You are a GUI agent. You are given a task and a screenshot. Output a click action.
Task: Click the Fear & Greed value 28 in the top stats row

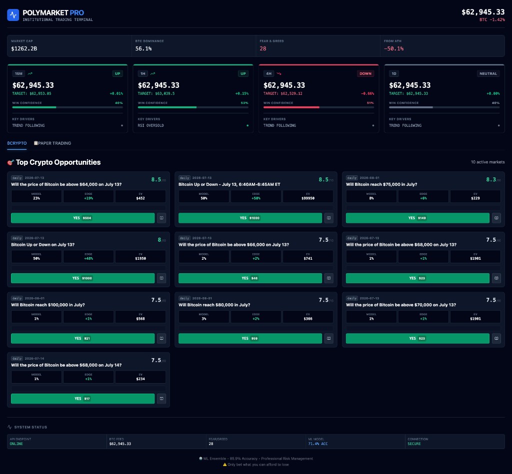[x=263, y=48]
